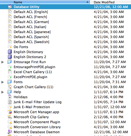Click the English Dictionary icon
The image size is (131, 136).
pyautogui.click(x=10, y=52)
